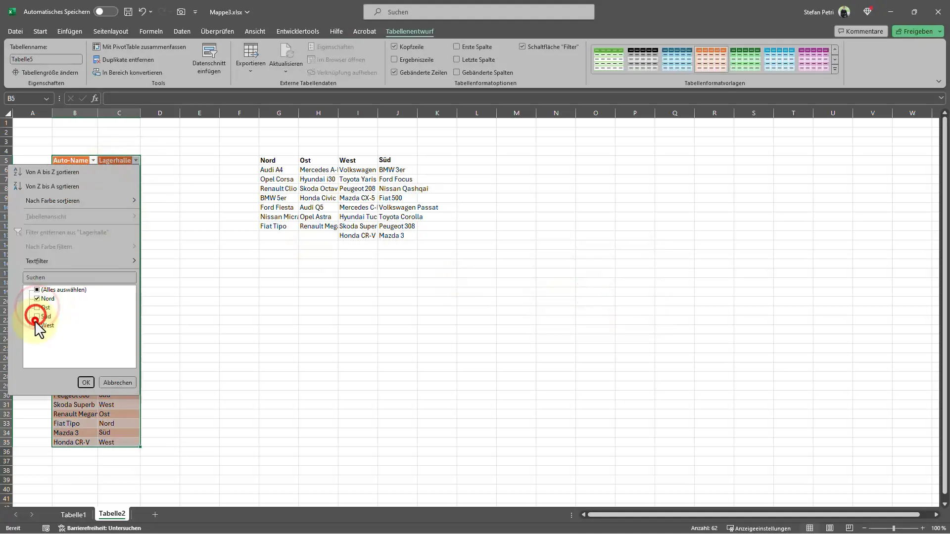Toggle Automatisches Speichern switch
Image resolution: width=950 pixels, height=534 pixels.
[105, 12]
